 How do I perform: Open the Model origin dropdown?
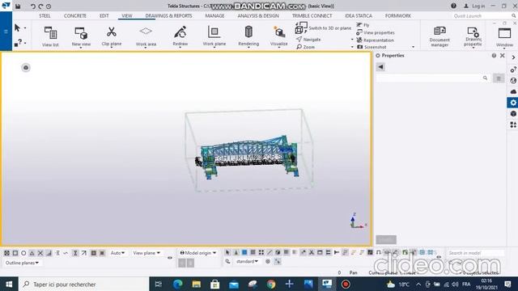pos(197,253)
